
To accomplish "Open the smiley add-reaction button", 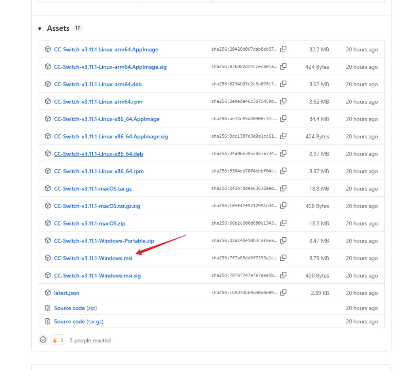I will coord(43,340).
